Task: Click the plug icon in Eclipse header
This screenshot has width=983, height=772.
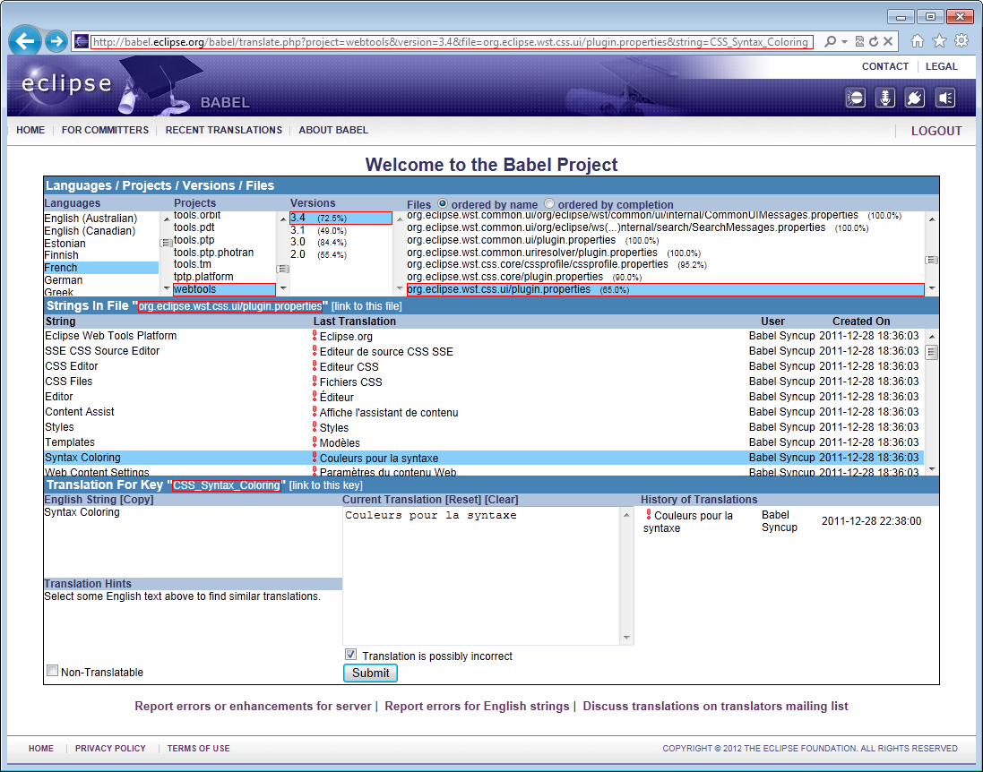Action: pos(915,98)
